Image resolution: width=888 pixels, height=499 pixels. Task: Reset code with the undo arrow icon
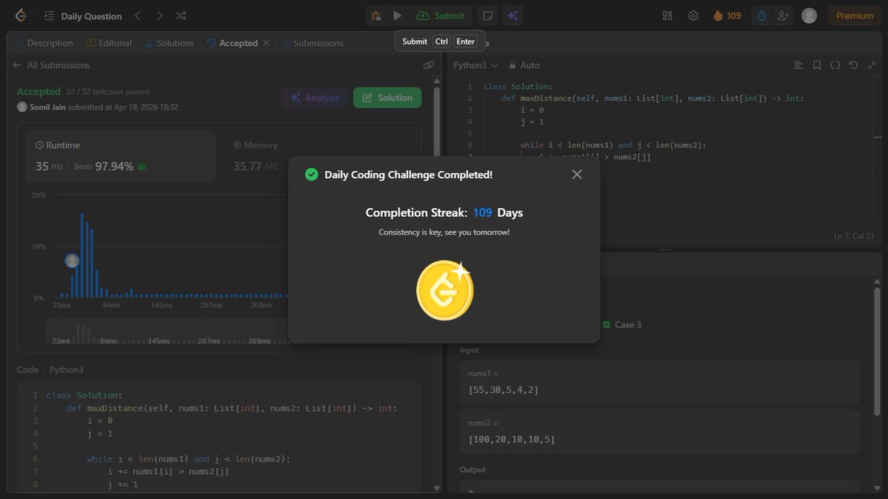(x=853, y=65)
